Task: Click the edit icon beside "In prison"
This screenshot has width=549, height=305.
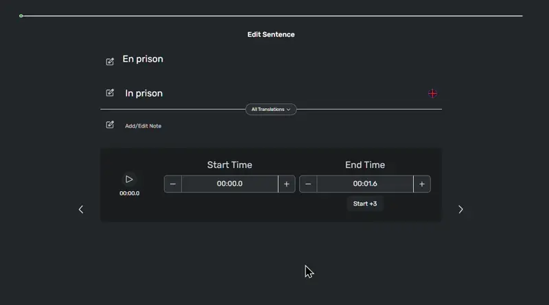Action: 110,93
